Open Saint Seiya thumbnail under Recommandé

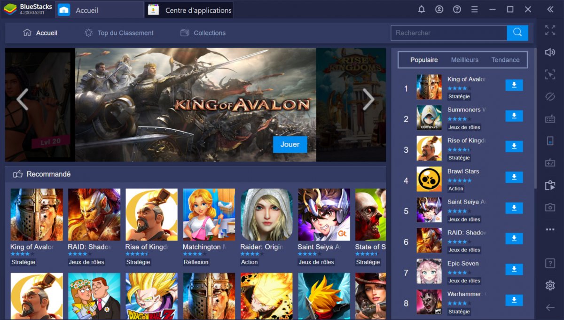[x=324, y=215]
